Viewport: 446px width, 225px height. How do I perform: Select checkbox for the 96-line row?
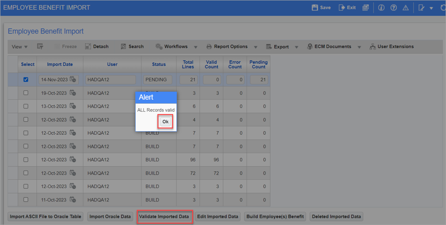point(25,159)
